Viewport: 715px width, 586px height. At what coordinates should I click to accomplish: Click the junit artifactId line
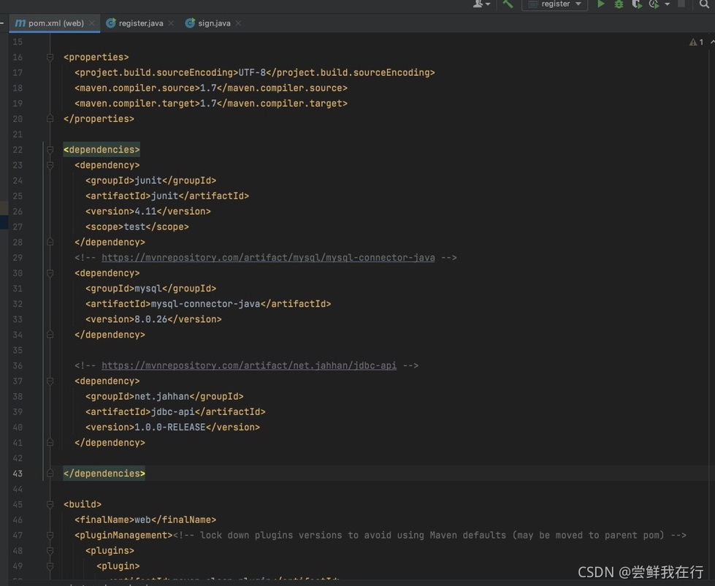tap(167, 197)
